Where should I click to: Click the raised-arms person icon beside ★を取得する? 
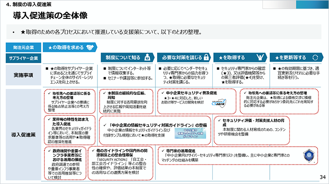pos(260,57)
